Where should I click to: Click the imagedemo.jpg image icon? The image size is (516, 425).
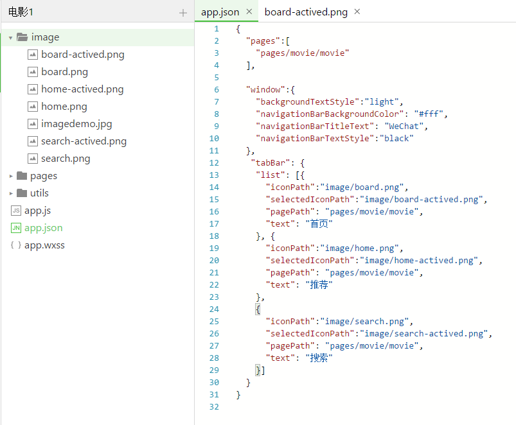pos(33,124)
